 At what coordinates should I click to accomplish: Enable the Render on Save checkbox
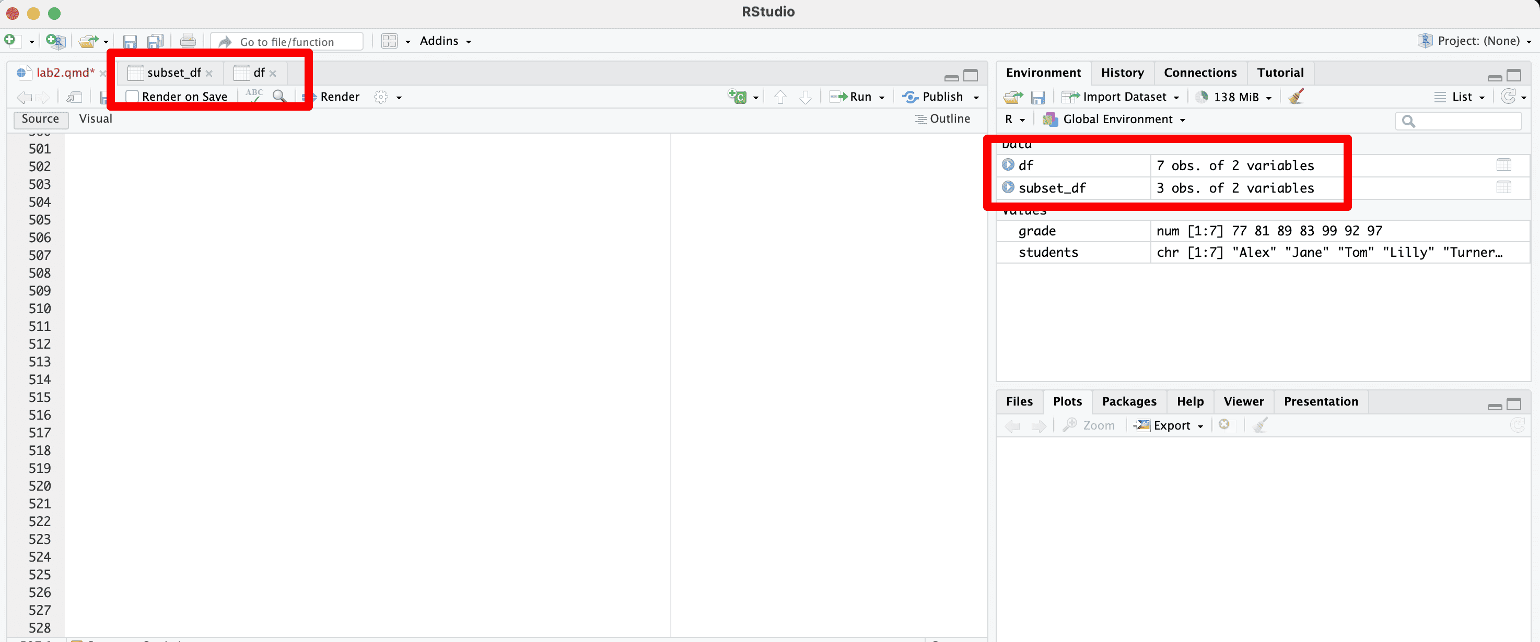tap(133, 97)
